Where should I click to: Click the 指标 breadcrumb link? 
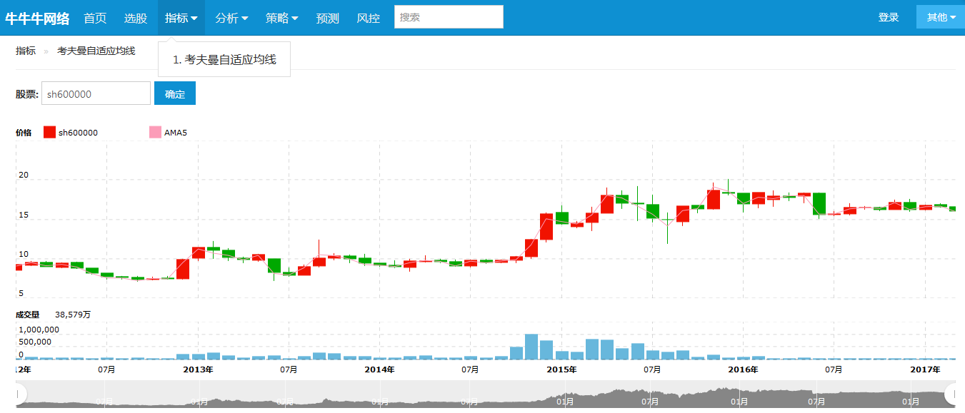click(x=25, y=51)
